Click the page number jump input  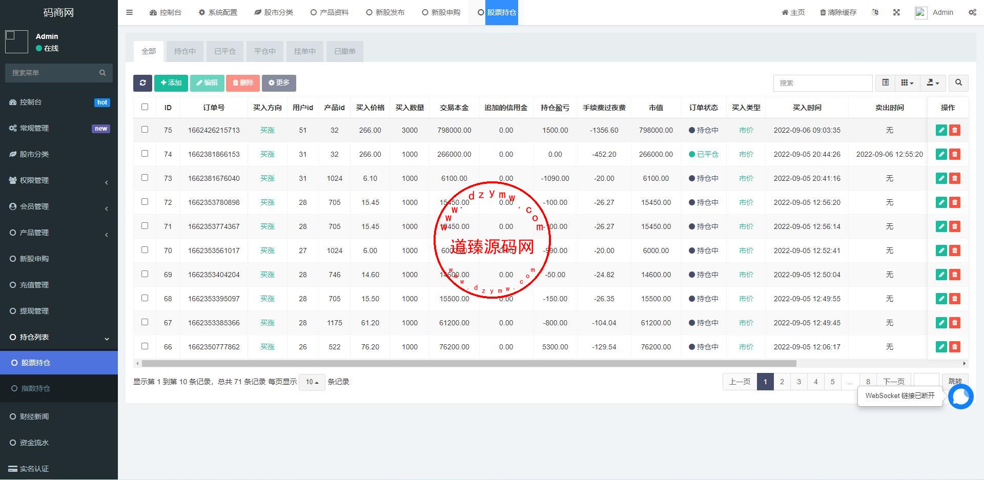click(x=927, y=382)
